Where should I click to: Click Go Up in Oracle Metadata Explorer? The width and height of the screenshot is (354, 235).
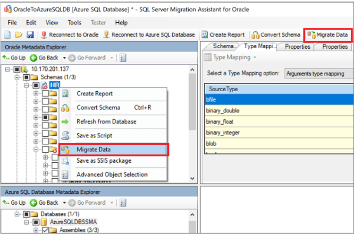pos(14,58)
